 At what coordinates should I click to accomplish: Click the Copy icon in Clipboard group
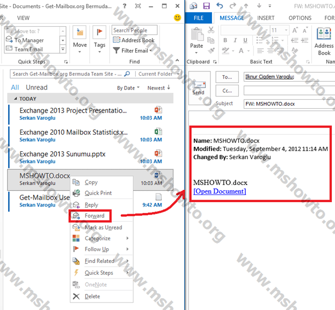click(211, 40)
